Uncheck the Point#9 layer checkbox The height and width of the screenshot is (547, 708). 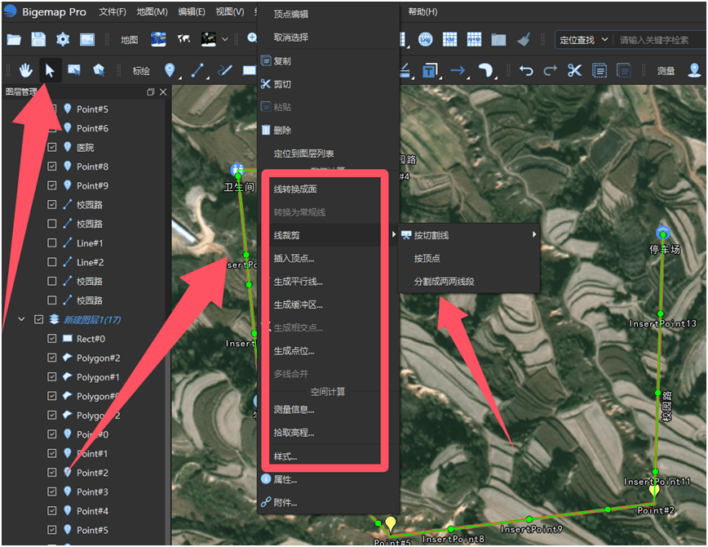pyautogui.click(x=52, y=185)
